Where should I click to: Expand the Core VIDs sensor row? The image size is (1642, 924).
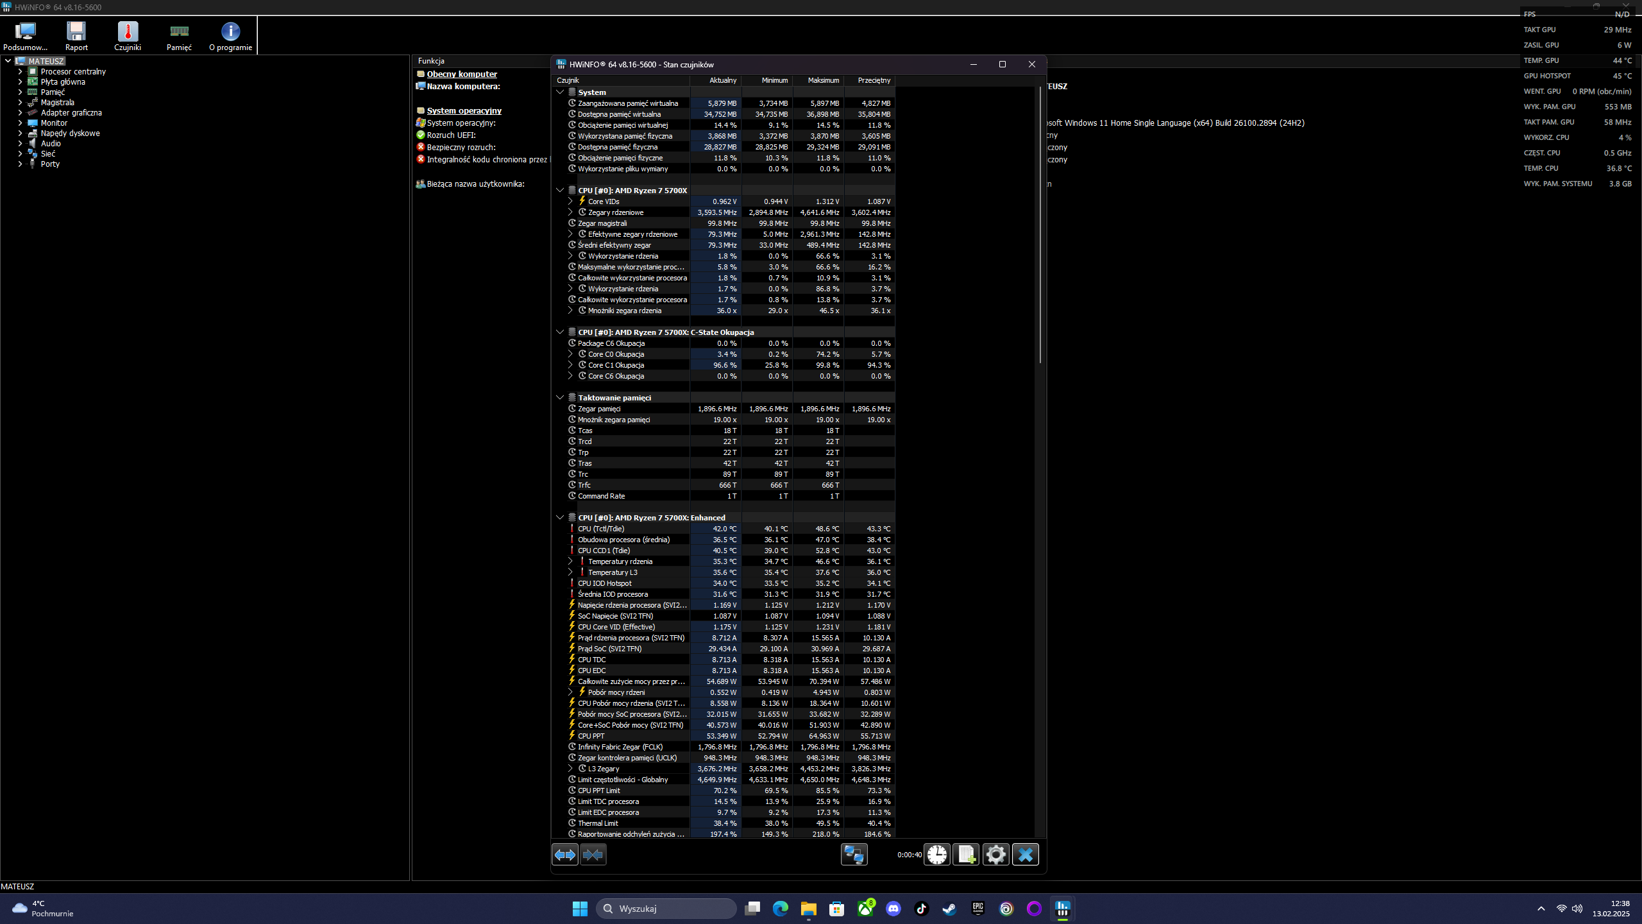(570, 201)
